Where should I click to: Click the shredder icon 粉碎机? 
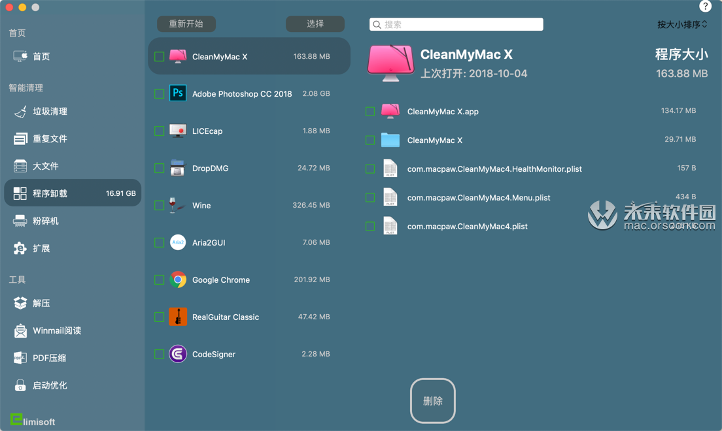[20, 221]
